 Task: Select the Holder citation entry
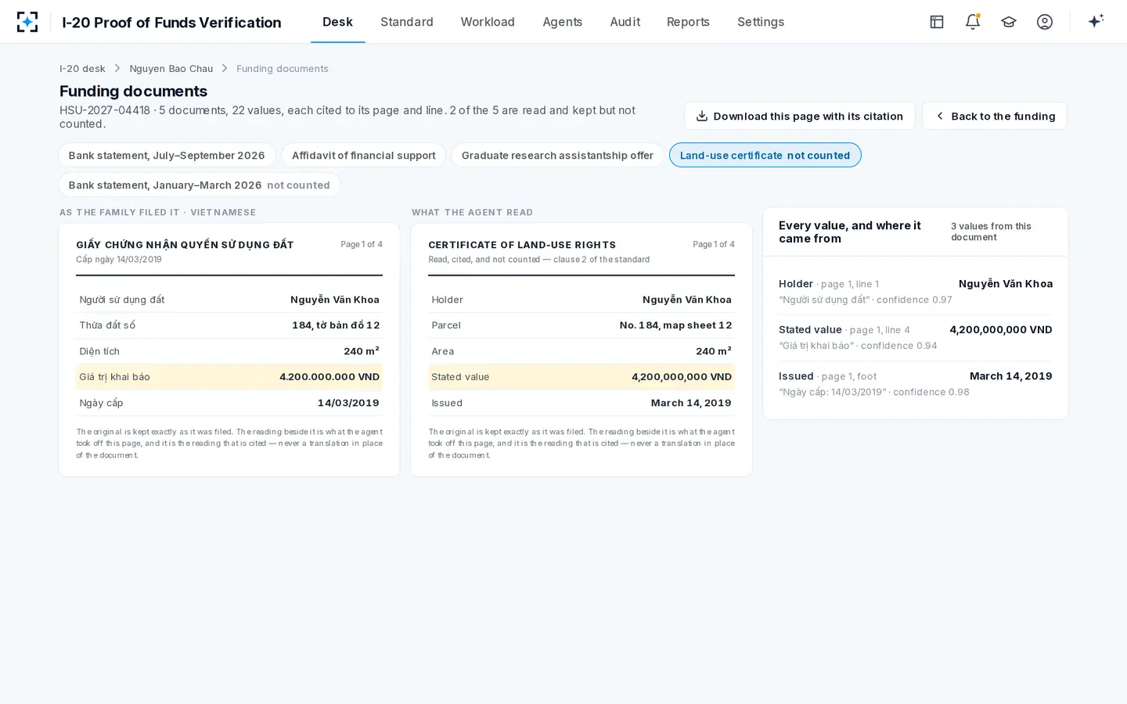click(x=916, y=291)
